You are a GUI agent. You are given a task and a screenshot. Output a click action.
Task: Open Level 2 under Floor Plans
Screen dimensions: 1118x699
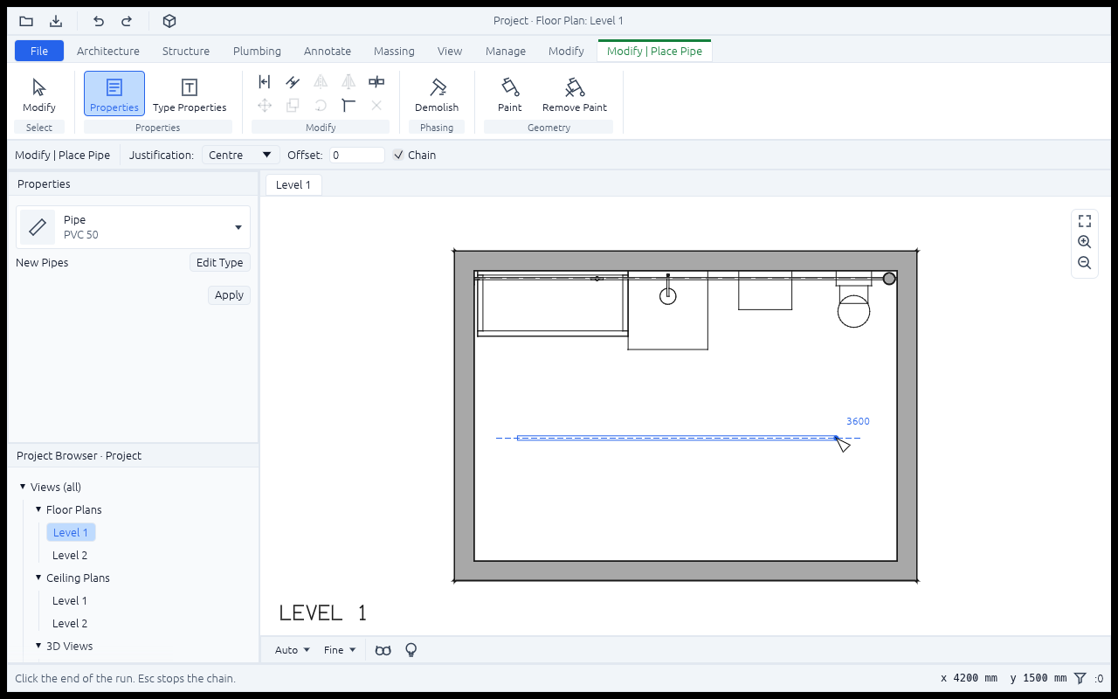pyautogui.click(x=70, y=555)
